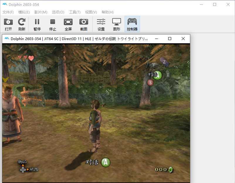235x183 pixels.
Task: Open the 帮助(H) menu
Action: [x=108, y=12]
